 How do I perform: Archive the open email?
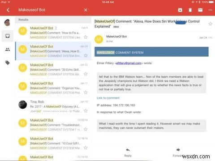point(180,10)
